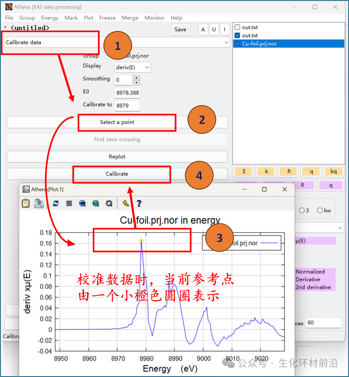Click the next zoom icon (green arrow)

click(x=96, y=204)
